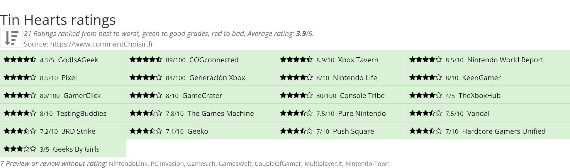Click the Xbox Tavern star rating icons
This screenshot has width=570, height=168.
296,60
